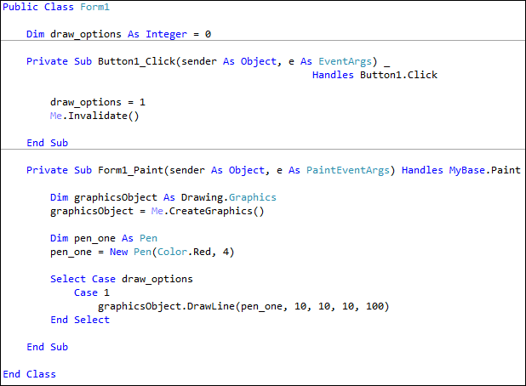The width and height of the screenshot is (526, 386).
Task: Click the Drawing.Graphics type reference
Action: coord(235,197)
